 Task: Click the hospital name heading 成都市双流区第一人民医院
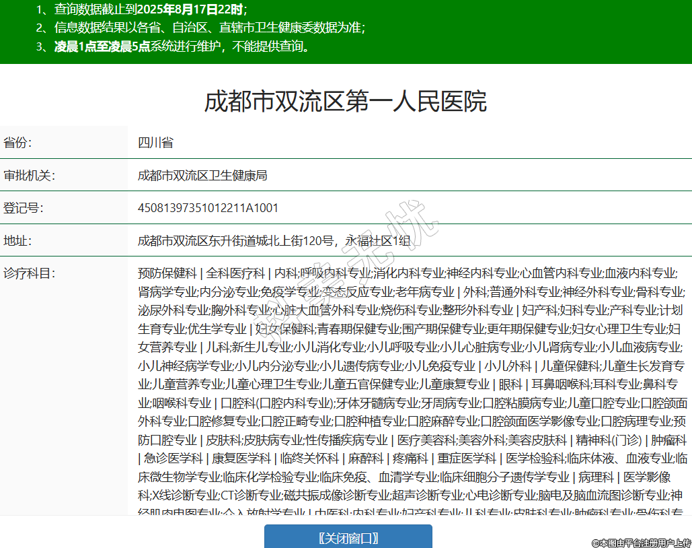point(346,102)
